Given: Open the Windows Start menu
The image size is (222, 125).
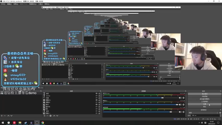Looking at the screenshot, I should point(3,122).
